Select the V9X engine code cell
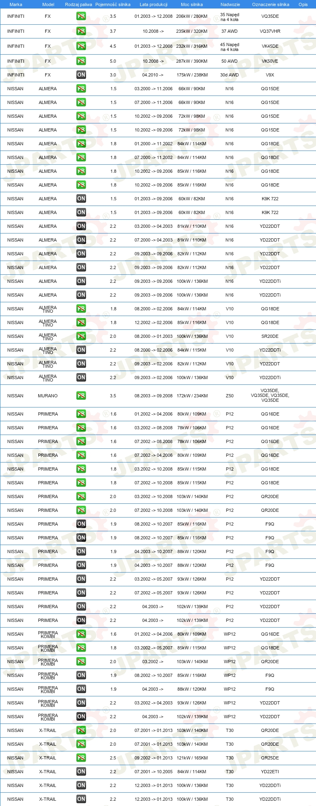Image resolution: width=316 pixels, height=806 pixels. click(x=270, y=75)
